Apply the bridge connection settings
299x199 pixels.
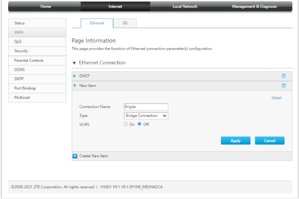coord(235,141)
